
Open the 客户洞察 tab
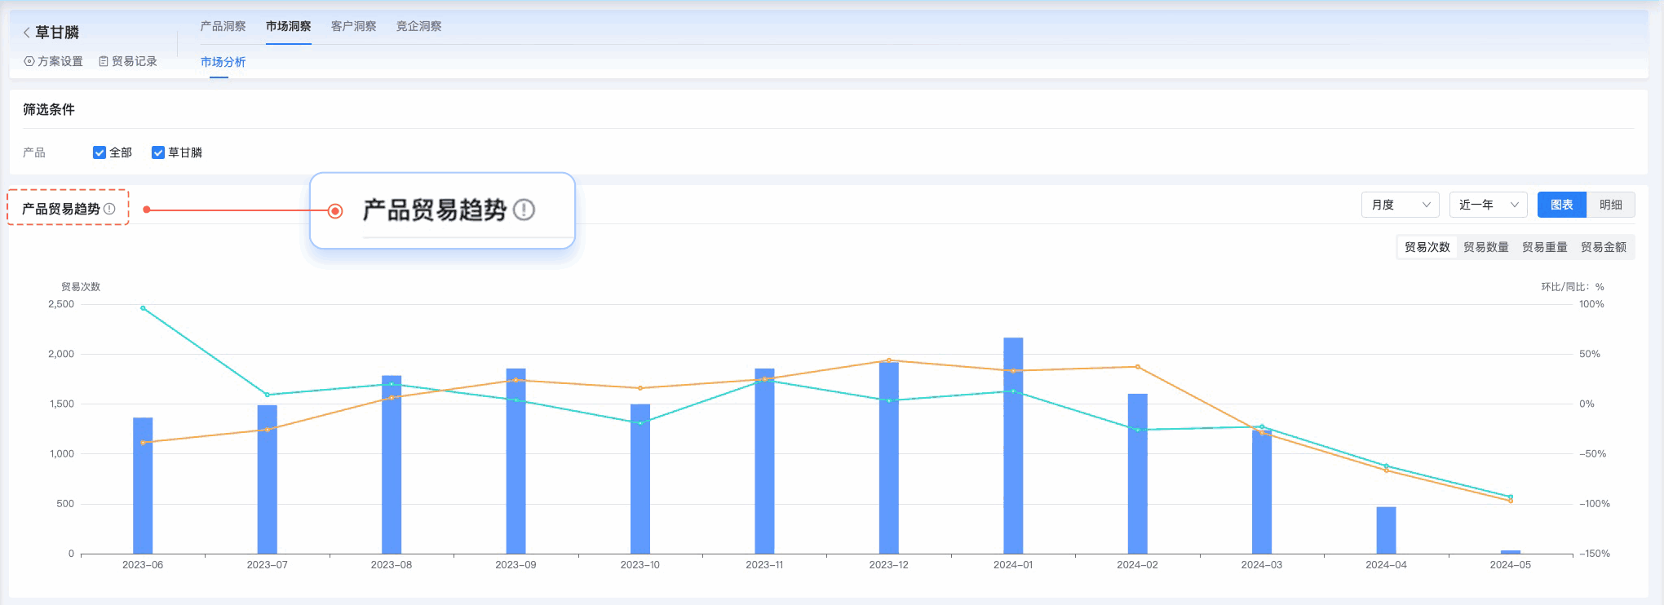353,26
